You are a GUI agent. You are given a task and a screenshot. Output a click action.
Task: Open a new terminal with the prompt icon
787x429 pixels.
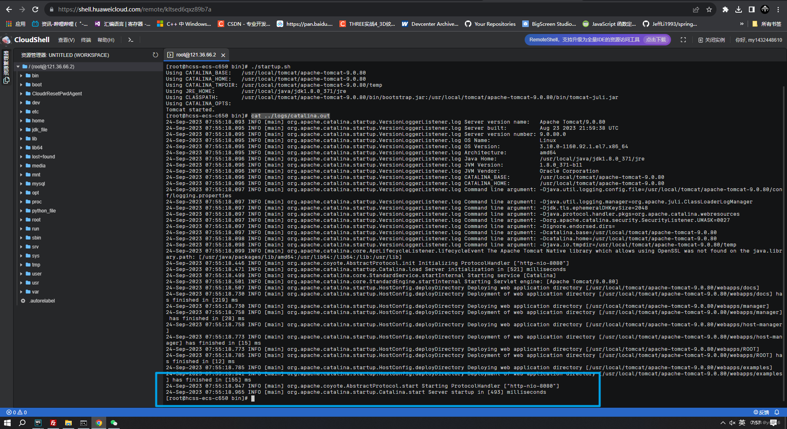pos(131,40)
